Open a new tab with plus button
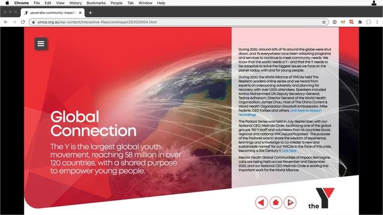 click(x=90, y=13)
